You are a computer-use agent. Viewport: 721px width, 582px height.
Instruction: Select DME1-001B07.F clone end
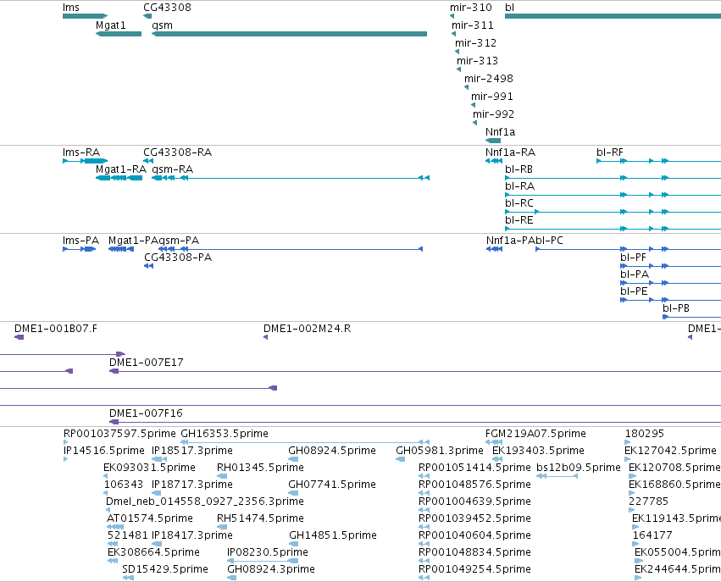(x=19, y=337)
